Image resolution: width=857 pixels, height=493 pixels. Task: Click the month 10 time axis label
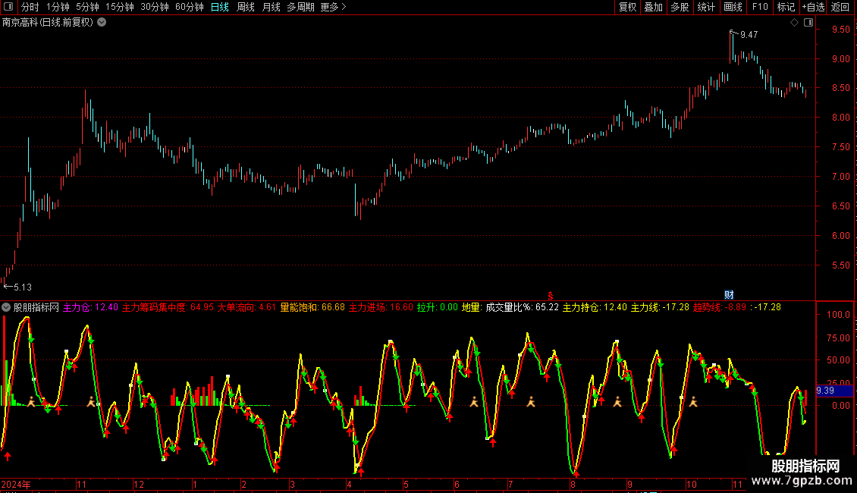tap(692, 485)
